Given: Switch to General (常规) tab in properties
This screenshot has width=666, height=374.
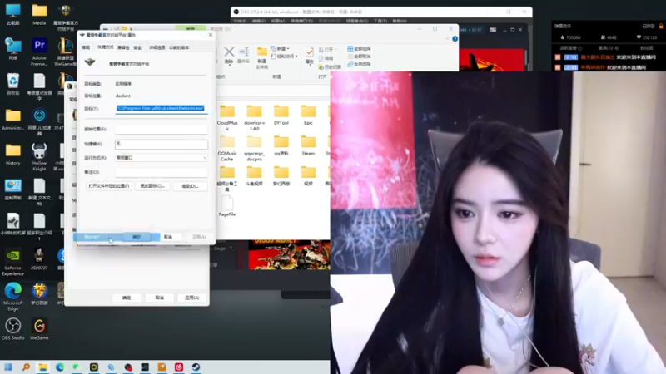Looking at the screenshot, I should [x=86, y=47].
